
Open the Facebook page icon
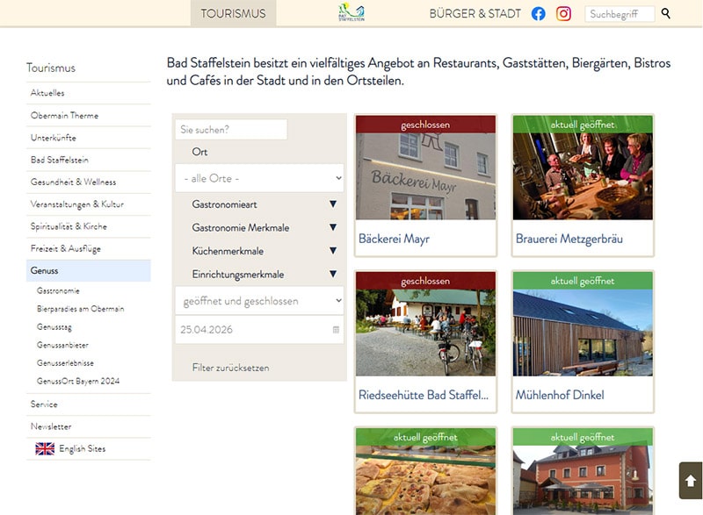tap(539, 14)
